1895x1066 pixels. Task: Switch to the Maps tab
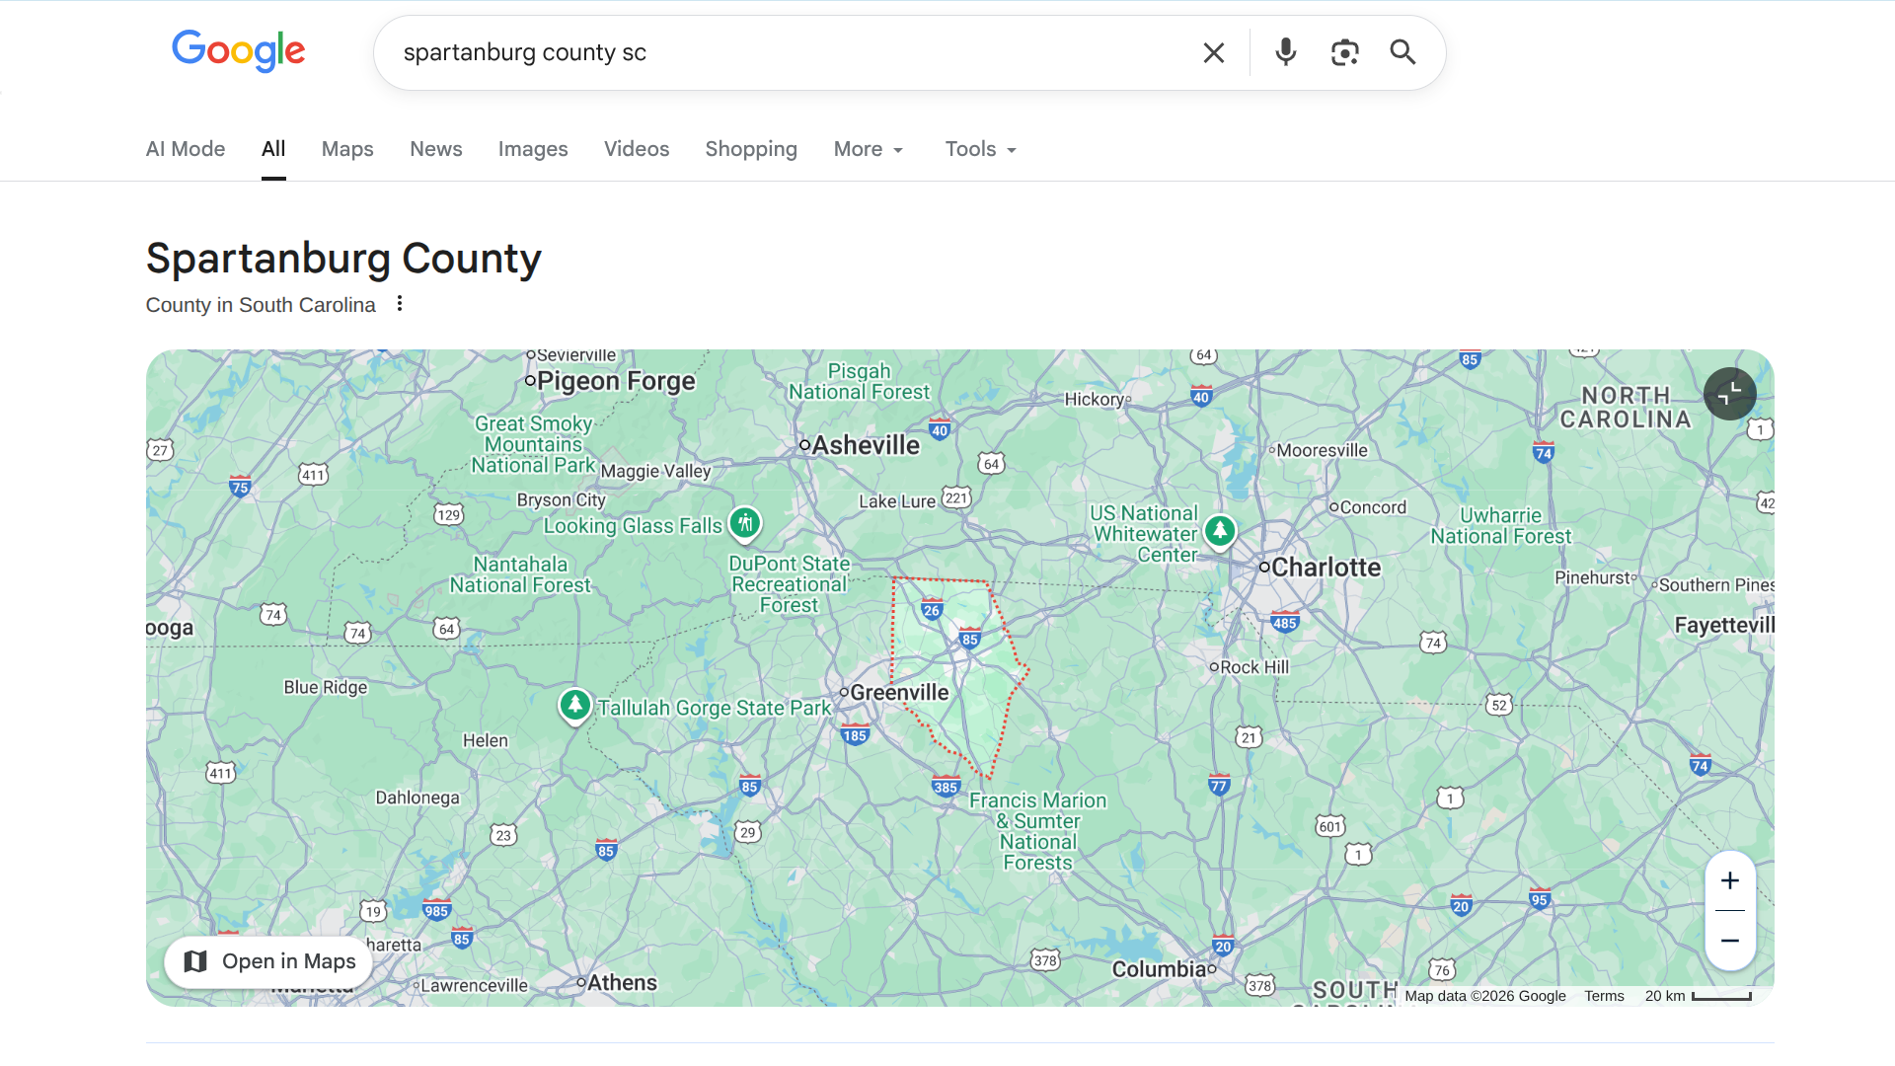pyautogui.click(x=347, y=149)
